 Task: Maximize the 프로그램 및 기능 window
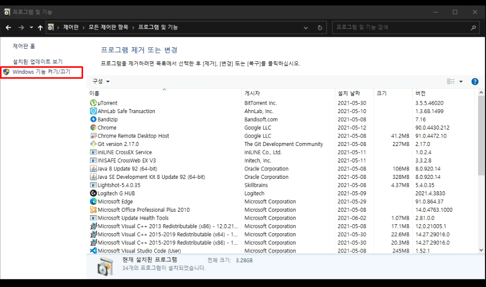tap(455, 12)
